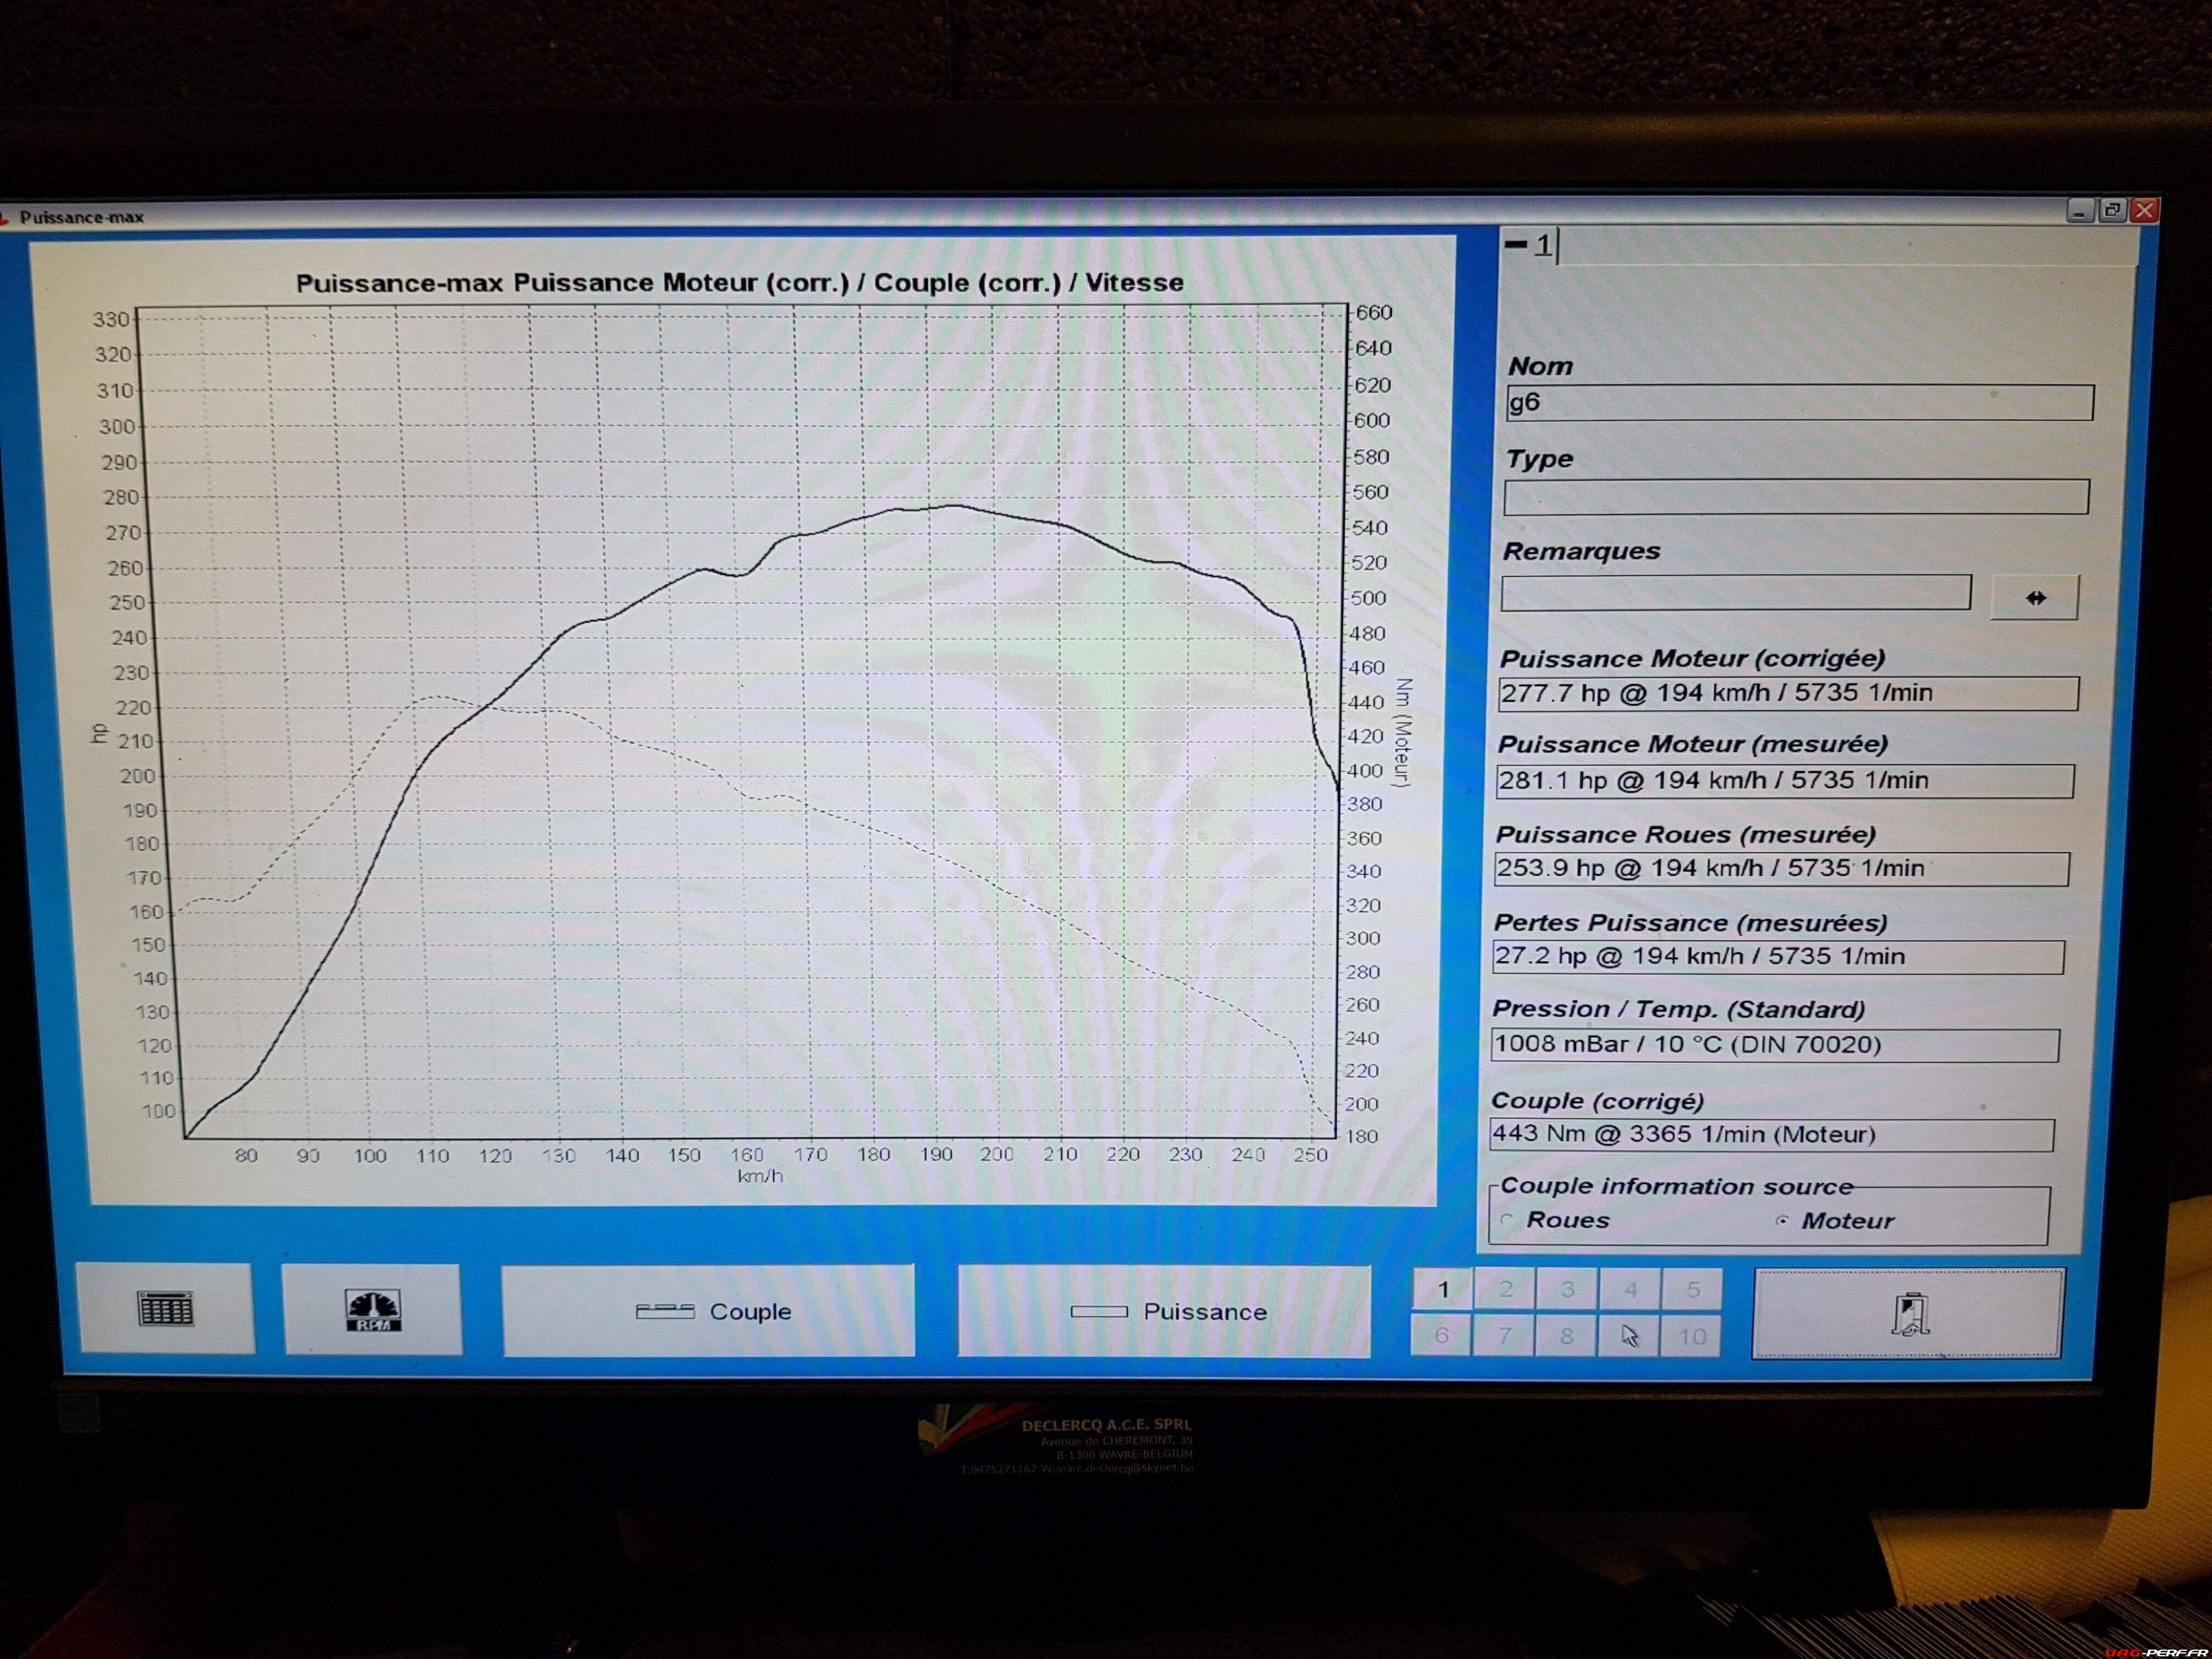This screenshot has width=2212, height=1659.
Task: Select measurement slot 10
Action: coord(1691,1337)
